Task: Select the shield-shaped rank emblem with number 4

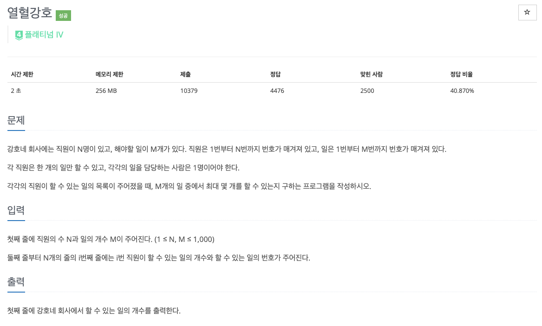Action: click(19, 35)
